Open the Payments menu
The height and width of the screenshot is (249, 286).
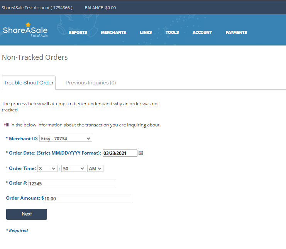(236, 32)
